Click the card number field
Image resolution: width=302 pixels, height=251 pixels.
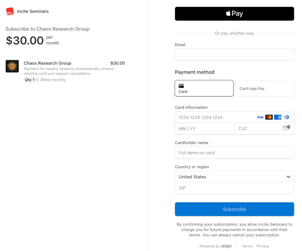(x=216, y=117)
